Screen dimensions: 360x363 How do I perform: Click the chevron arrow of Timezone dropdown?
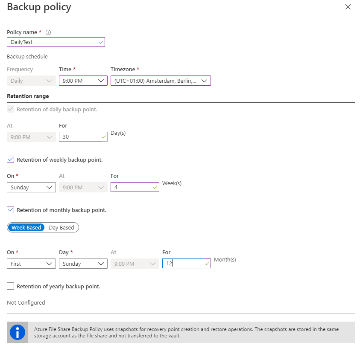204,81
